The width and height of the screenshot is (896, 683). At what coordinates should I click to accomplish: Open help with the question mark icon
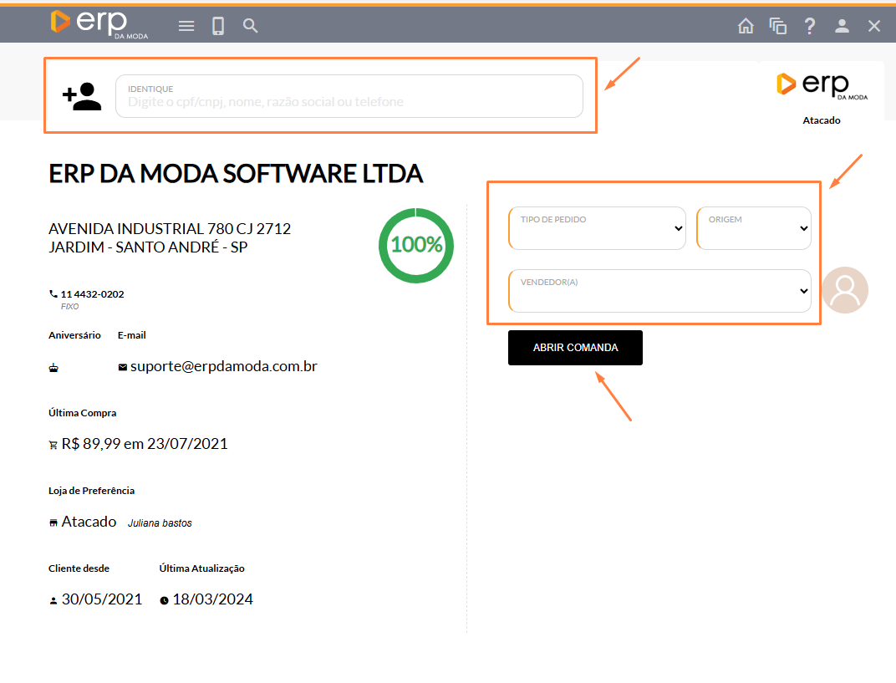pos(810,26)
